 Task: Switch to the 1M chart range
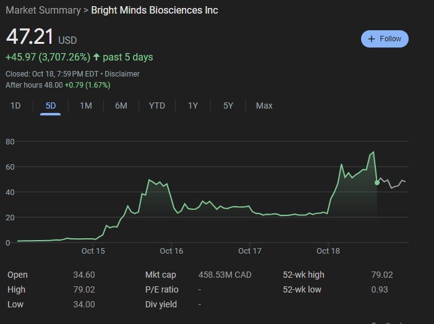86,106
